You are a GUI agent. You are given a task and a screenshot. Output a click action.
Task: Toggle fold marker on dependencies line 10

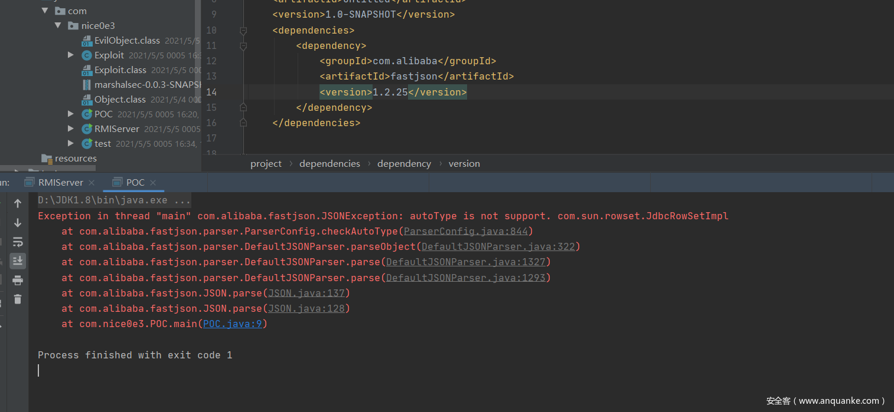(243, 30)
